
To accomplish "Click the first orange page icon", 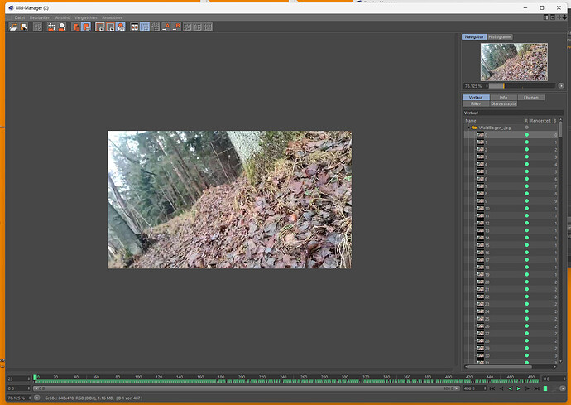I will 76,27.
